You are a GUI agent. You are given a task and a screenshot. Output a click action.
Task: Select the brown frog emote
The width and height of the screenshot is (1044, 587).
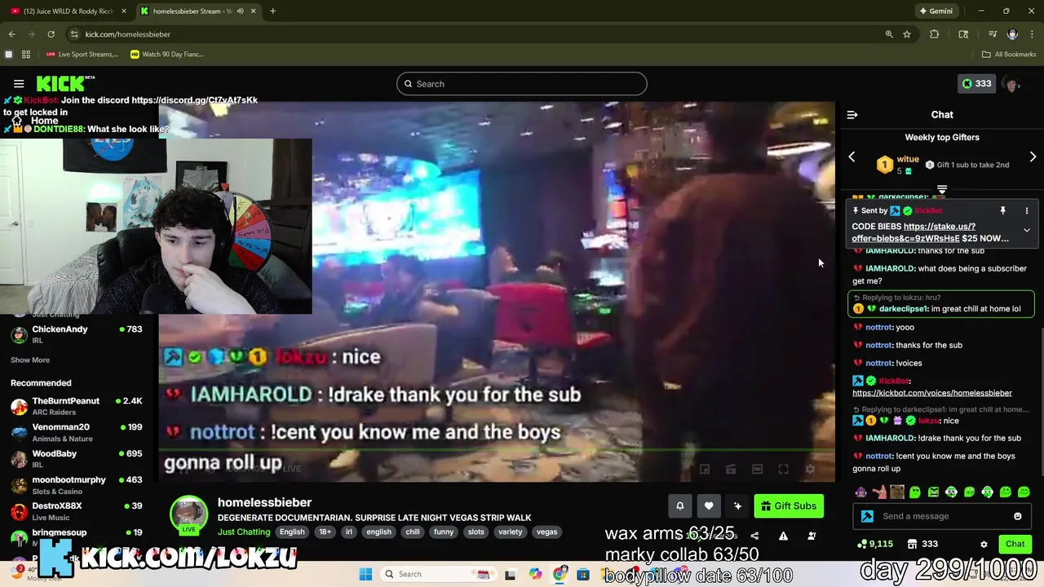[897, 492]
